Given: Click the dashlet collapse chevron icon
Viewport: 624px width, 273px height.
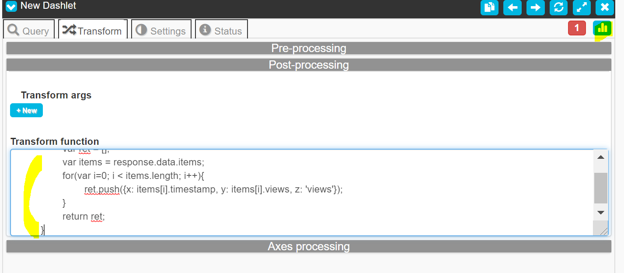Looking at the screenshot, I should pyautogui.click(x=11, y=7).
